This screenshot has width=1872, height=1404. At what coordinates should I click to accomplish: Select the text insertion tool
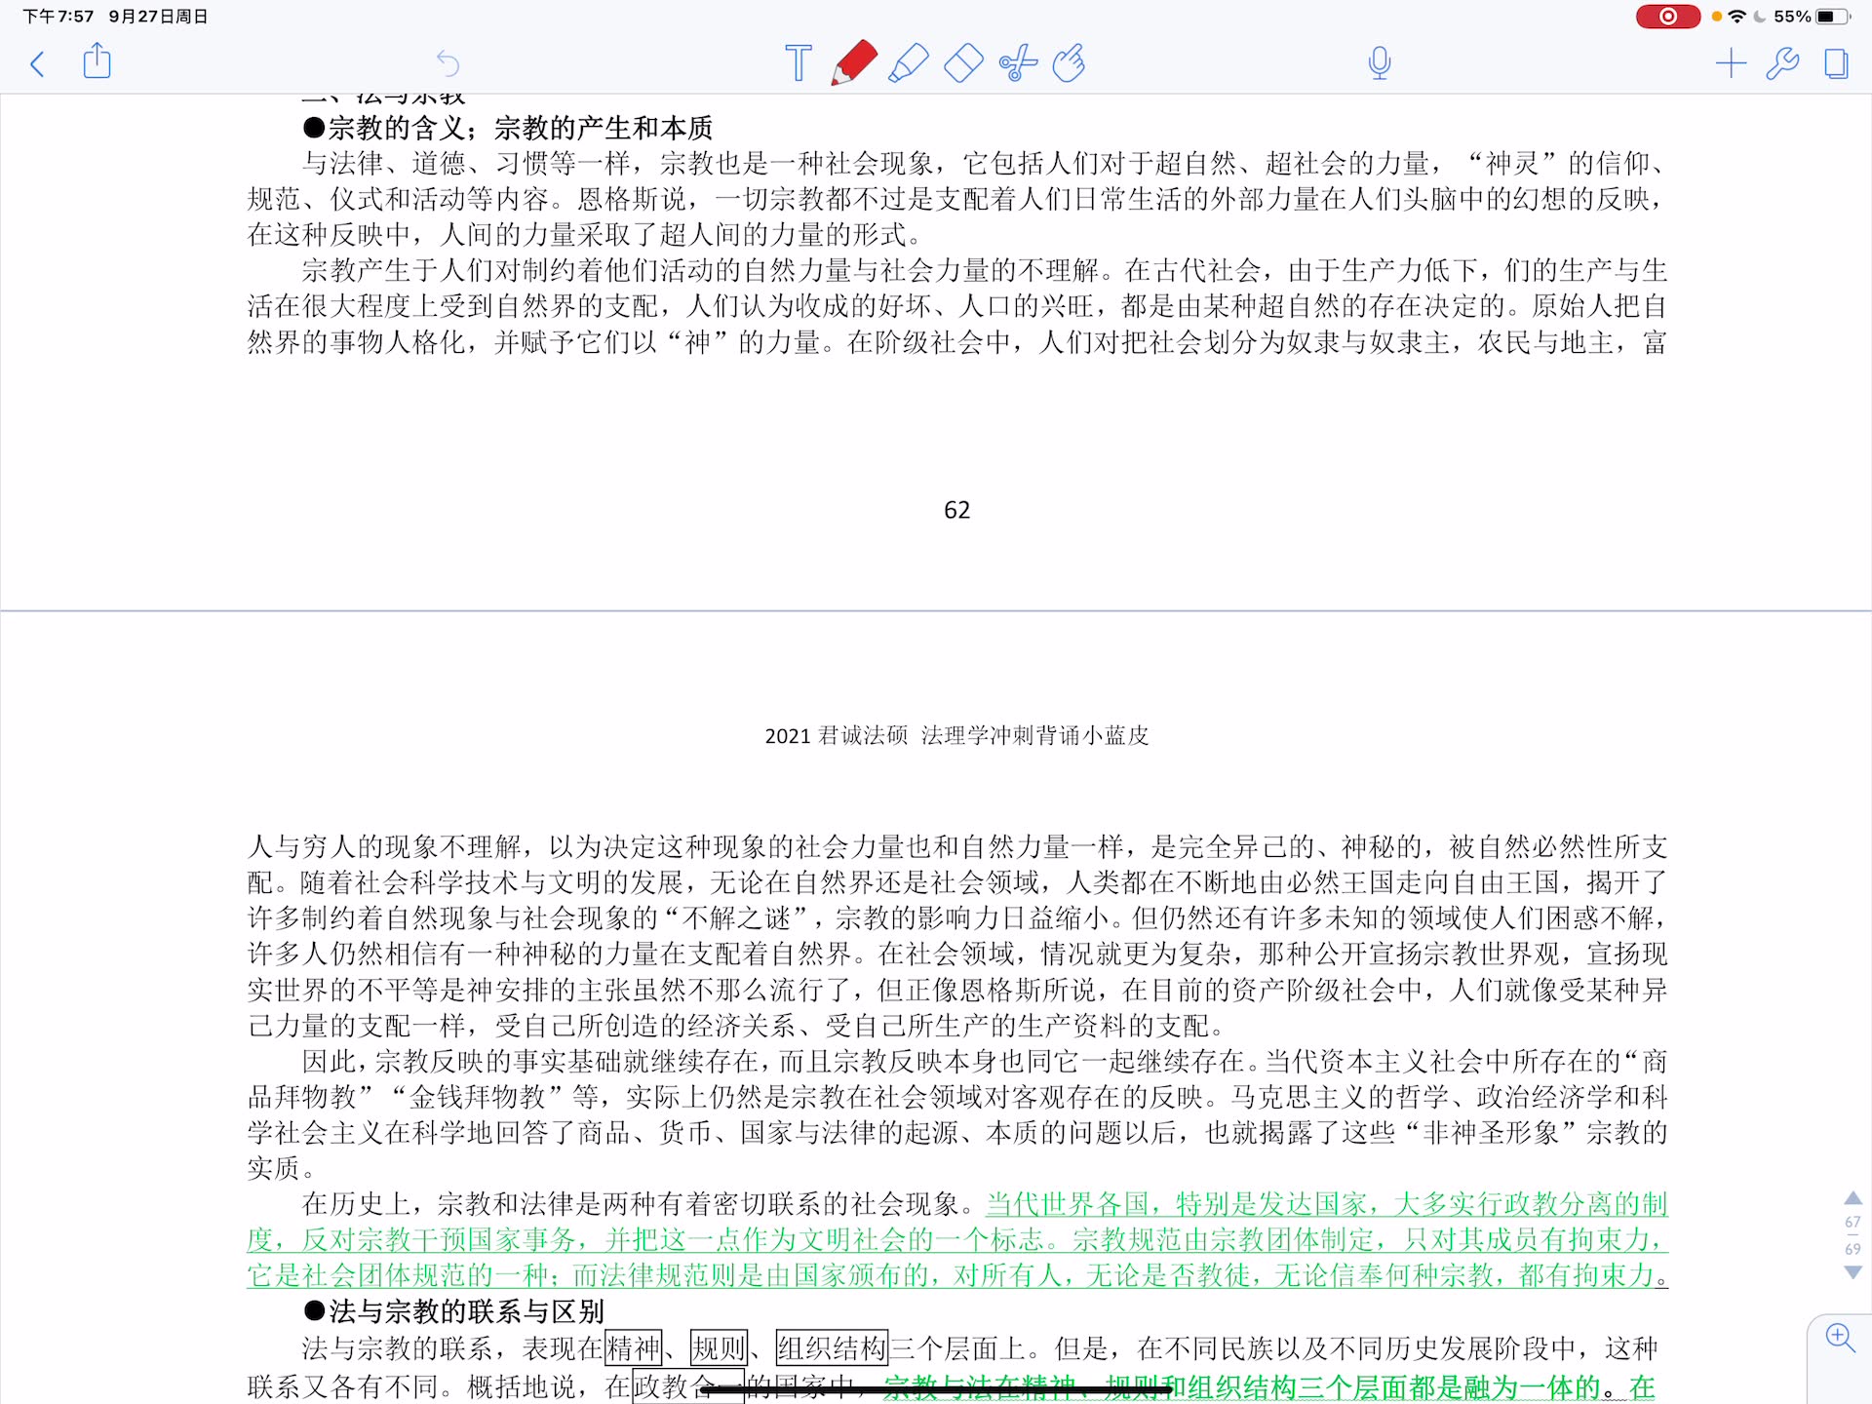pos(798,62)
